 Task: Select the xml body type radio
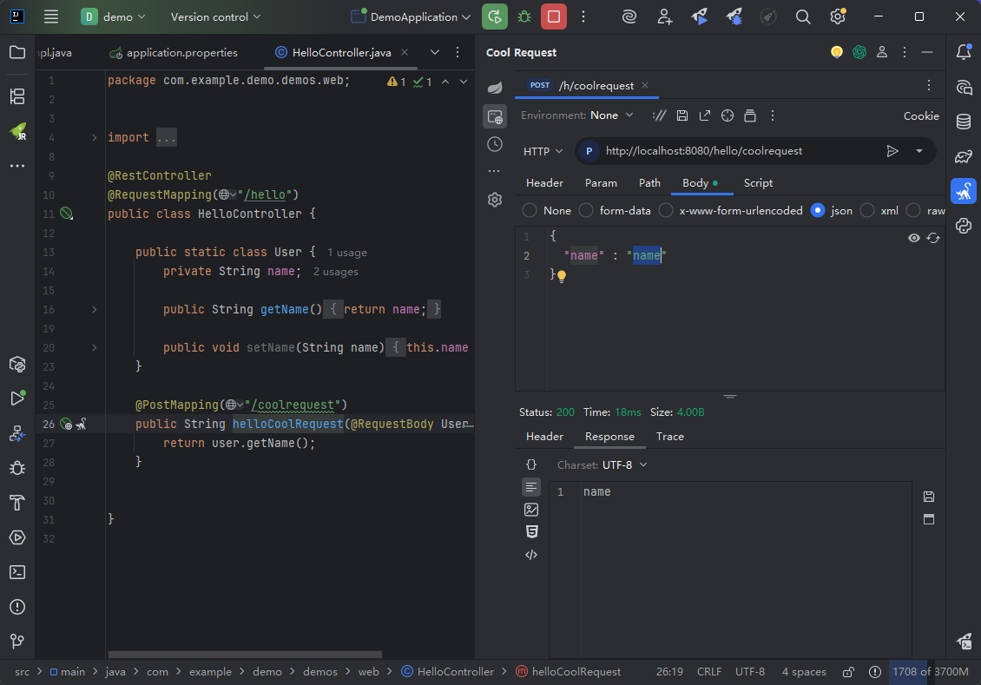point(867,210)
